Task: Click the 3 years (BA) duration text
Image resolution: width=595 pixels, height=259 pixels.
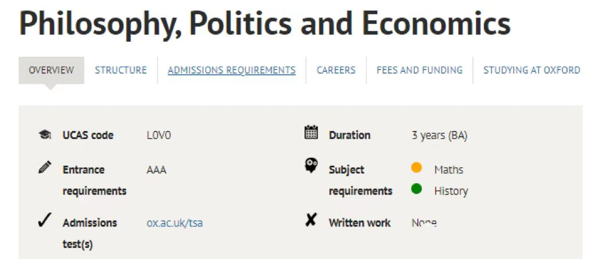Action: [x=439, y=136]
